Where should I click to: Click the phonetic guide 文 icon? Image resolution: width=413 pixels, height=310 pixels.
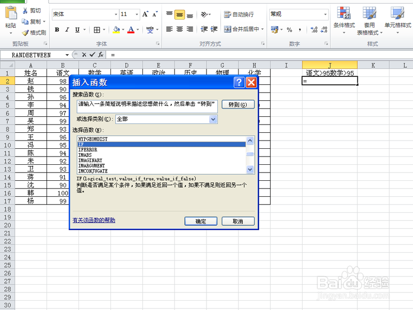(150, 30)
